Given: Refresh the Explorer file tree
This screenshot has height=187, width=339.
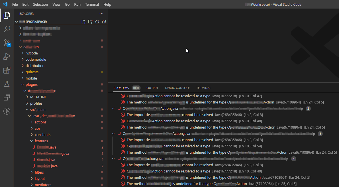Looking at the screenshot, I should [x=97, y=22].
